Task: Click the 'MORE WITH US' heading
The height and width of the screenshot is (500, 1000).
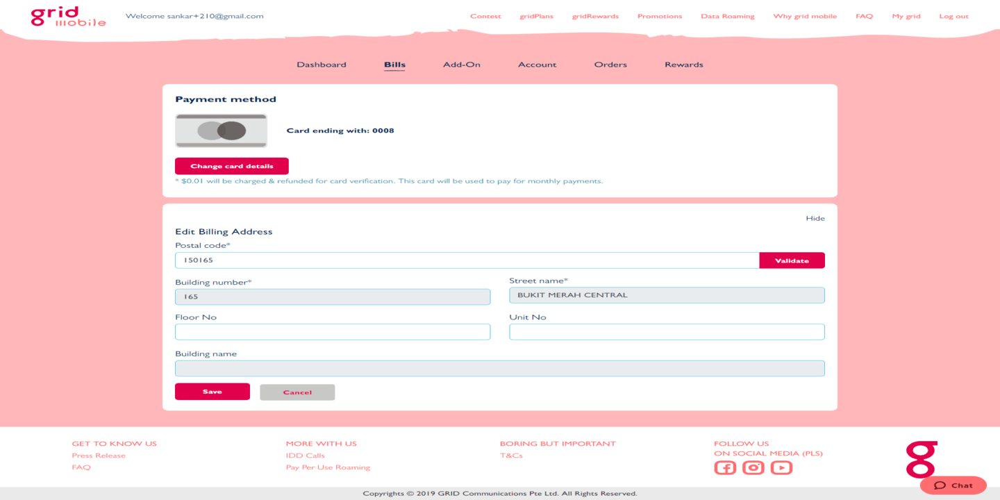Action: (x=322, y=444)
